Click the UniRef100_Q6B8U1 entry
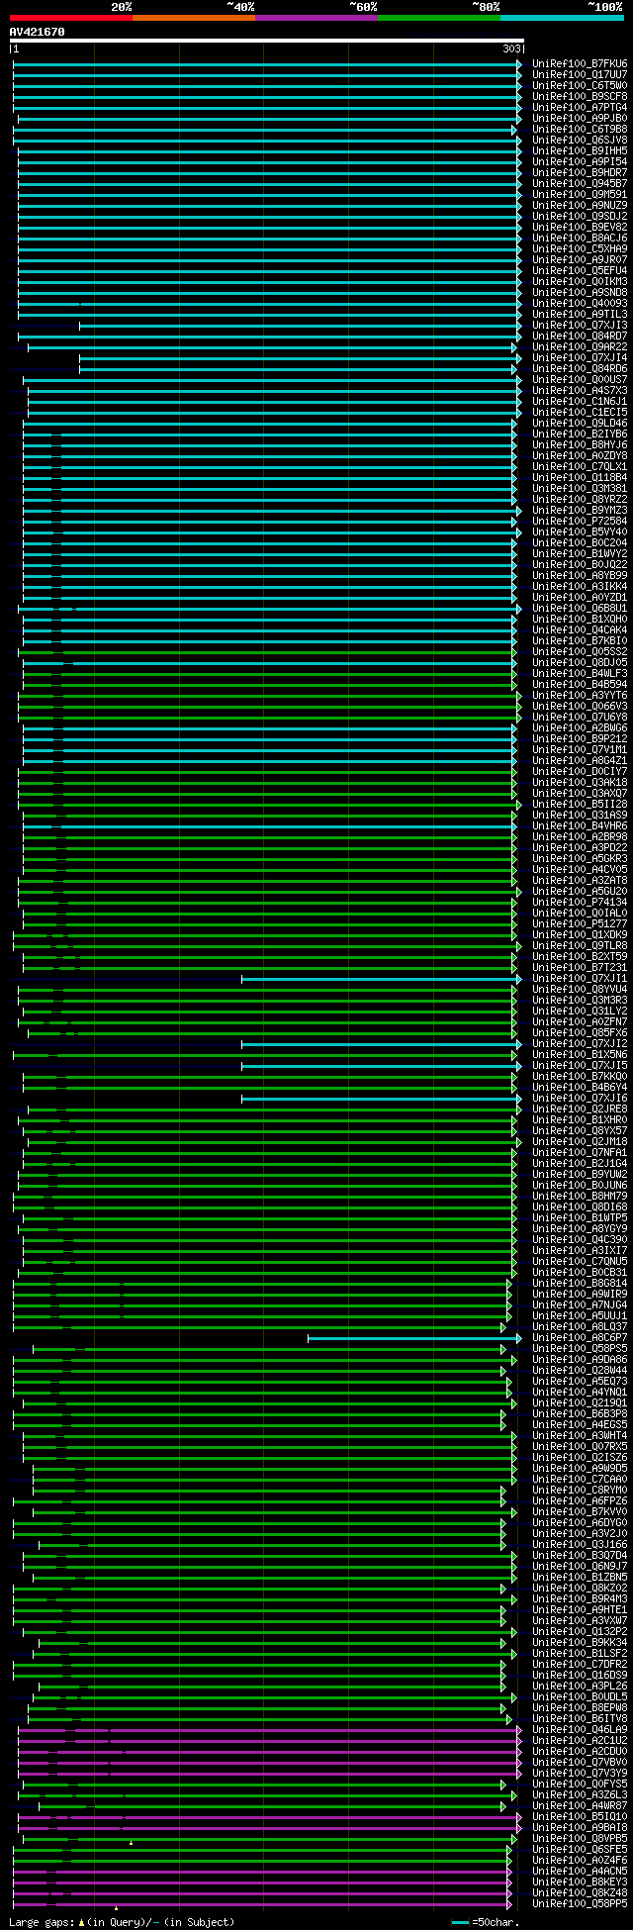 [580, 608]
